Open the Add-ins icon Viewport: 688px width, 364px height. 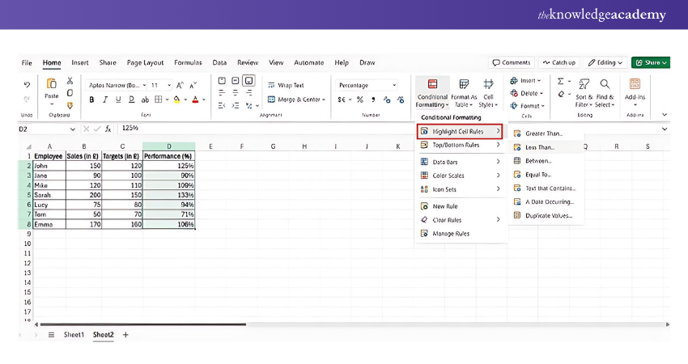tap(635, 84)
